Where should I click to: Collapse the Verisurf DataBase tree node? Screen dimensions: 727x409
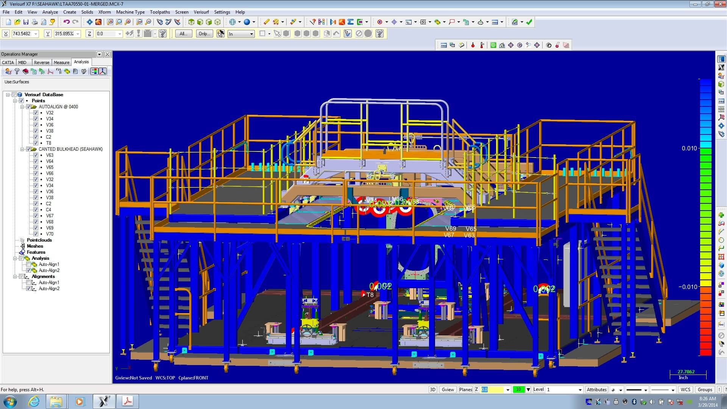tap(8, 95)
